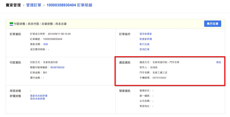Open the 留言給買家 link
The height and width of the screenshot is (117, 230).
146,34
